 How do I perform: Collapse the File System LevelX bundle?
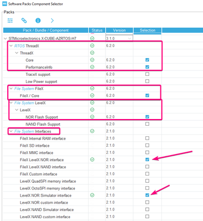pyautogui.click(x=11, y=103)
